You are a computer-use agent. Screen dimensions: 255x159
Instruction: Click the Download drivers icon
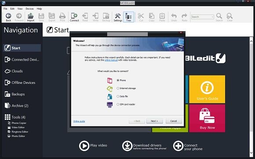click(x=127, y=146)
